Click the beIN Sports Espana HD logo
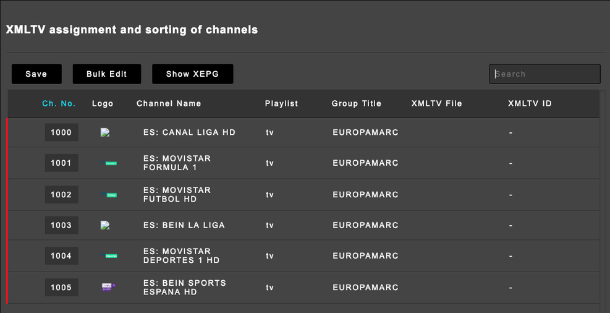Viewport: 610px width, 313px height. tap(109, 287)
